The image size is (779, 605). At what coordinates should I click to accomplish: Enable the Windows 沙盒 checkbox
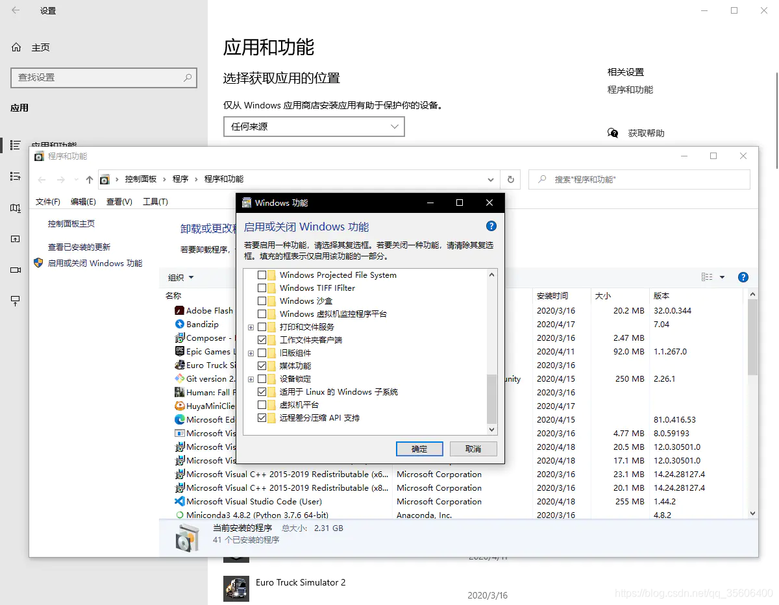tap(262, 301)
